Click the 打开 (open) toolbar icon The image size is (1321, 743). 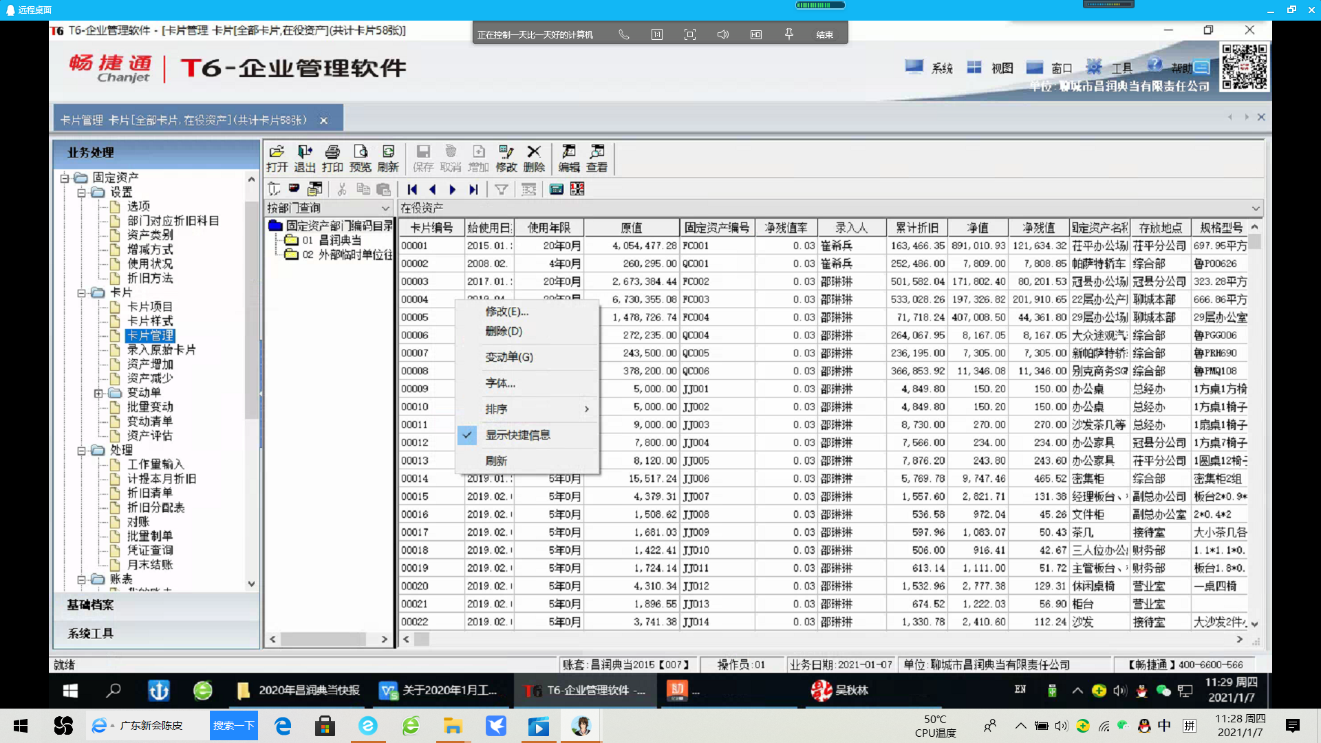(x=277, y=158)
